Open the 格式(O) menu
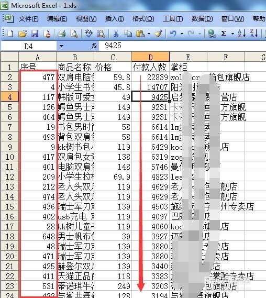Viewport: 266px width, 298px height. (x=143, y=19)
